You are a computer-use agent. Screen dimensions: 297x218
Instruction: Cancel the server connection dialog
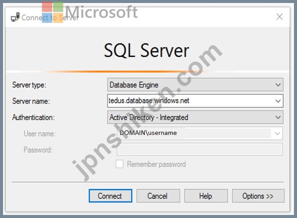158,196
